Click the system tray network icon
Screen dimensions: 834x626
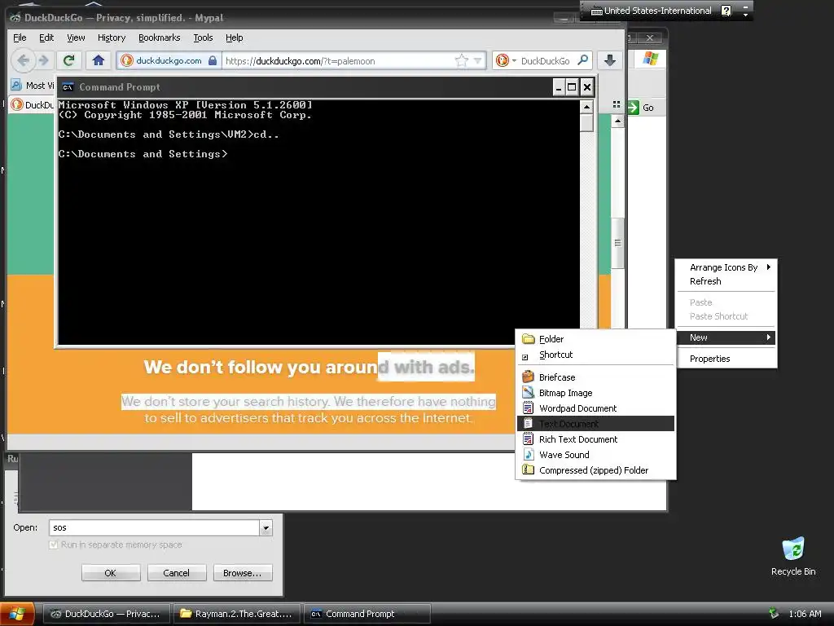774,614
